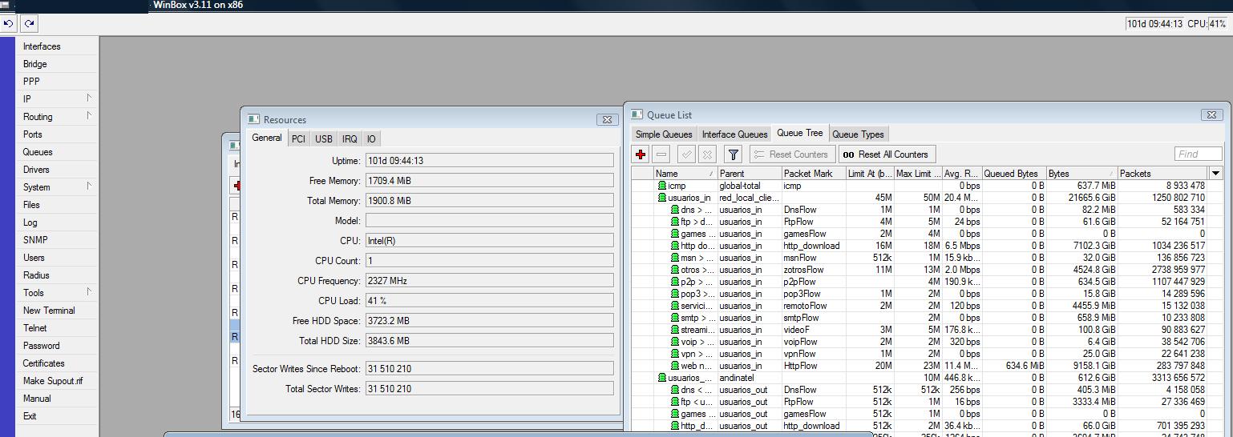Open Interfaces from the sidebar
Viewport: 1233px width, 437px height.
pyautogui.click(x=42, y=46)
